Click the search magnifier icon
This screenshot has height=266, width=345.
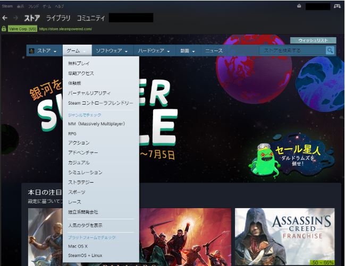point(330,50)
